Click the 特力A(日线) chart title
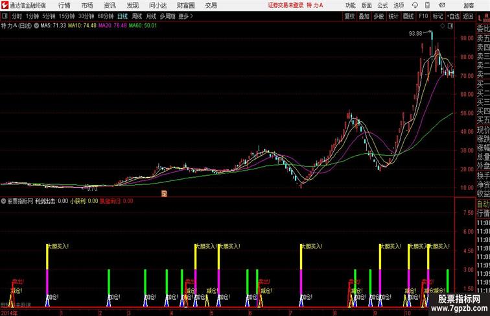Viewport: 490px width, 316px height. tap(17, 26)
